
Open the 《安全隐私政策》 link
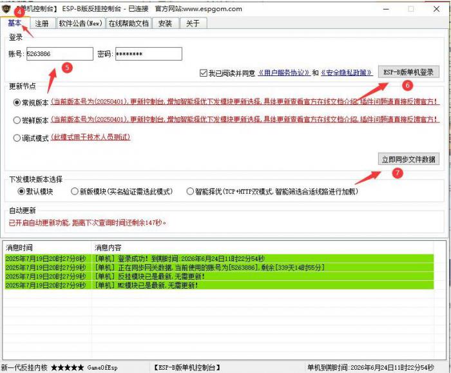tap(347, 73)
